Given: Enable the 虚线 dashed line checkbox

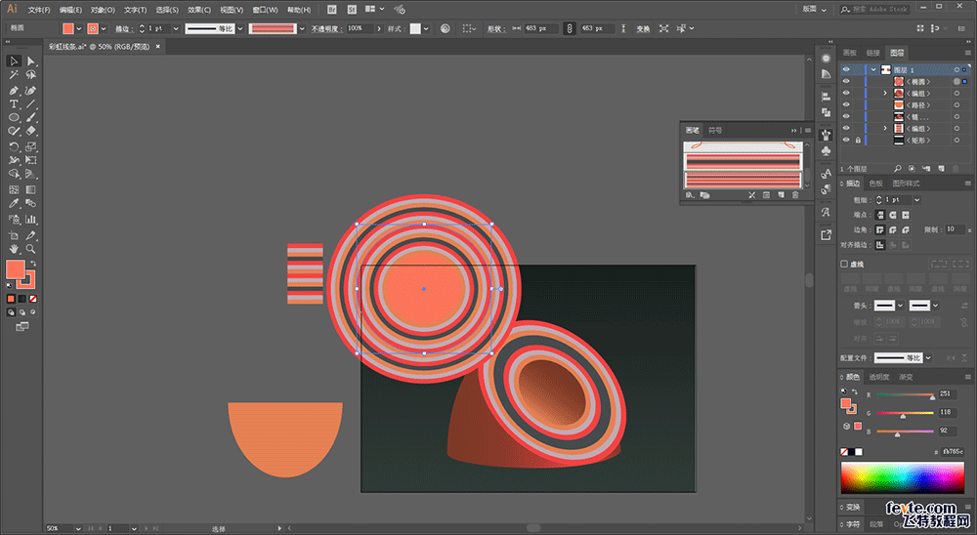Looking at the screenshot, I should click(845, 264).
